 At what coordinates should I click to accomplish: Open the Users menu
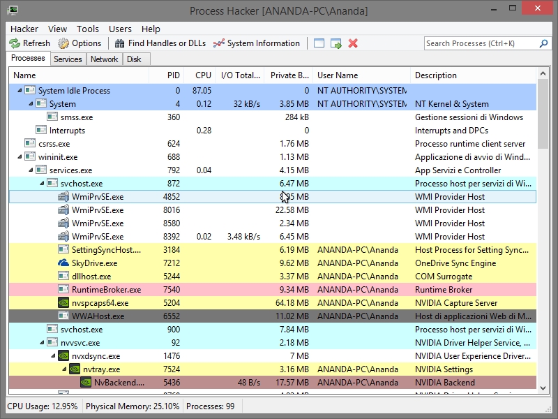coord(120,29)
